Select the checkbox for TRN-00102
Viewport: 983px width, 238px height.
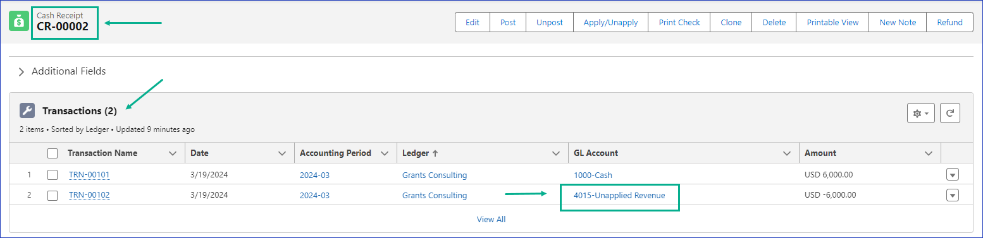(x=53, y=195)
